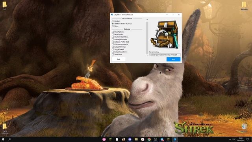Open Telegram from the taskbar
This screenshot has height=142, width=252.
(x=162, y=139)
